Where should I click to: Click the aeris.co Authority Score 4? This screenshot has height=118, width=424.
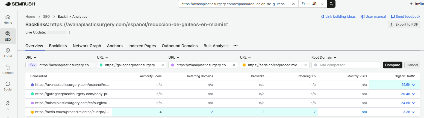(160, 112)
